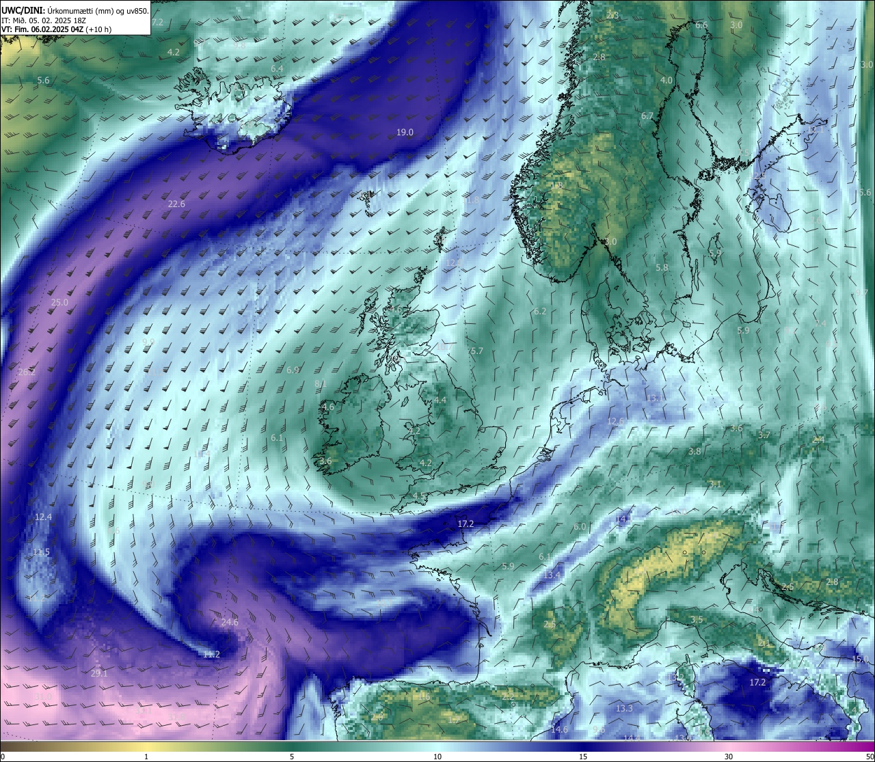Screen dimensions: 875x762
Task: Click the 12.6 value over Germany
Action: (615, 421)
